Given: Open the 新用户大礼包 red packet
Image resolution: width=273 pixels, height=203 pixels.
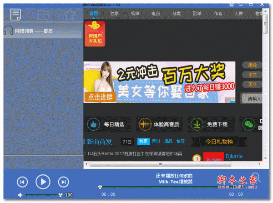Looking at the screenshot, I should 95,34.
